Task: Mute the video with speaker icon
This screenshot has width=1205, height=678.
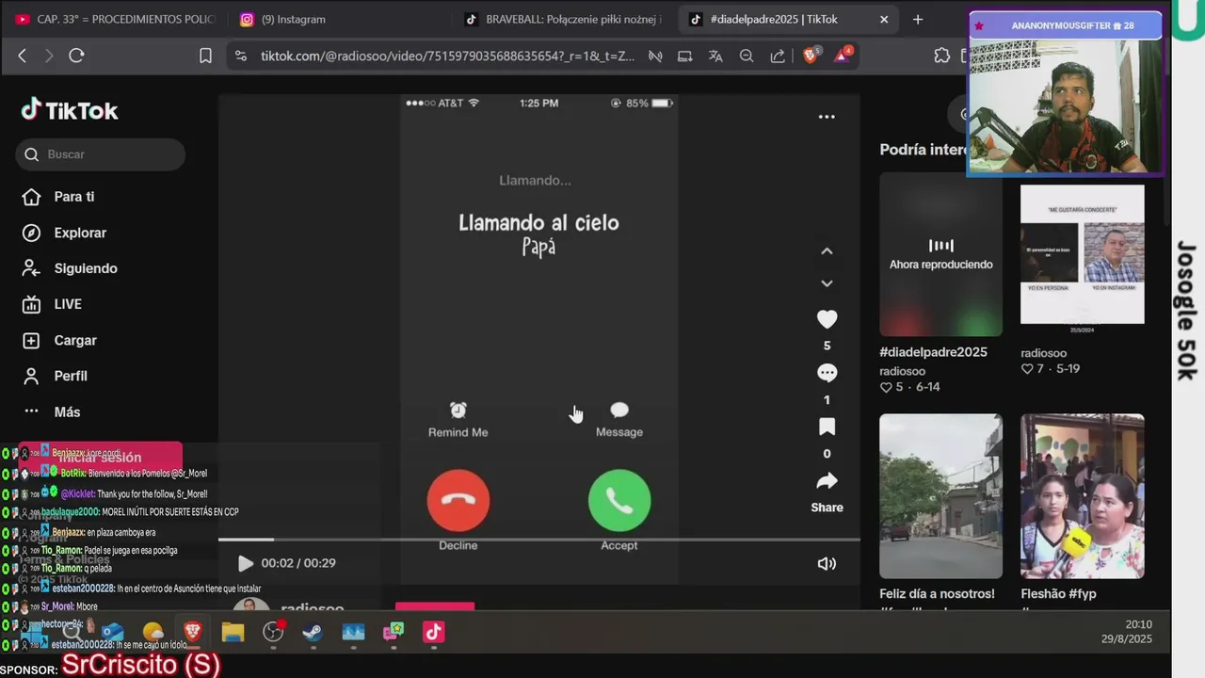Action: click(827, 563)
